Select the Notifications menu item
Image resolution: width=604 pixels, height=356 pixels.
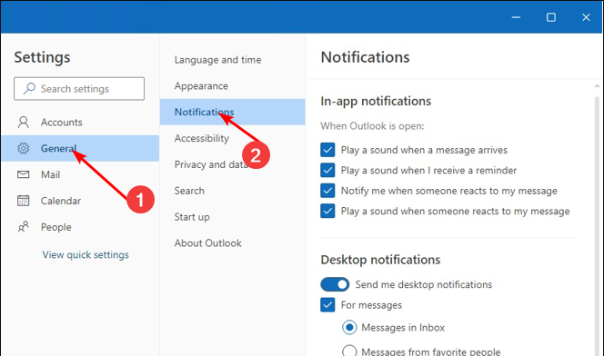tap(232, 112)
